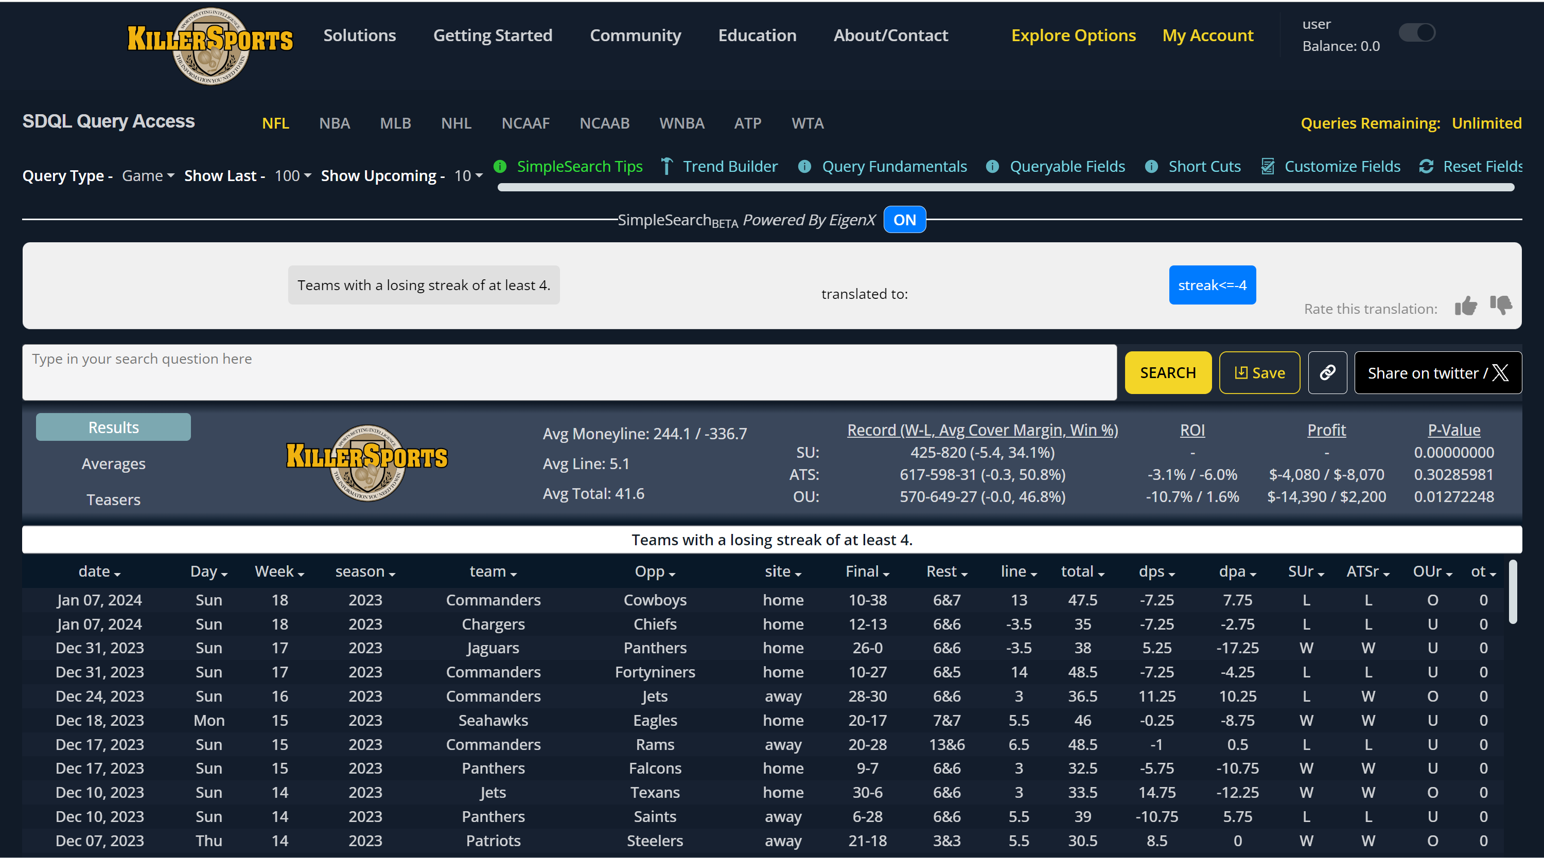The height and width of the screenshot is (858, 1544).
Task: Click Share on twitter / X button
Action: [x=1438, y=373]
